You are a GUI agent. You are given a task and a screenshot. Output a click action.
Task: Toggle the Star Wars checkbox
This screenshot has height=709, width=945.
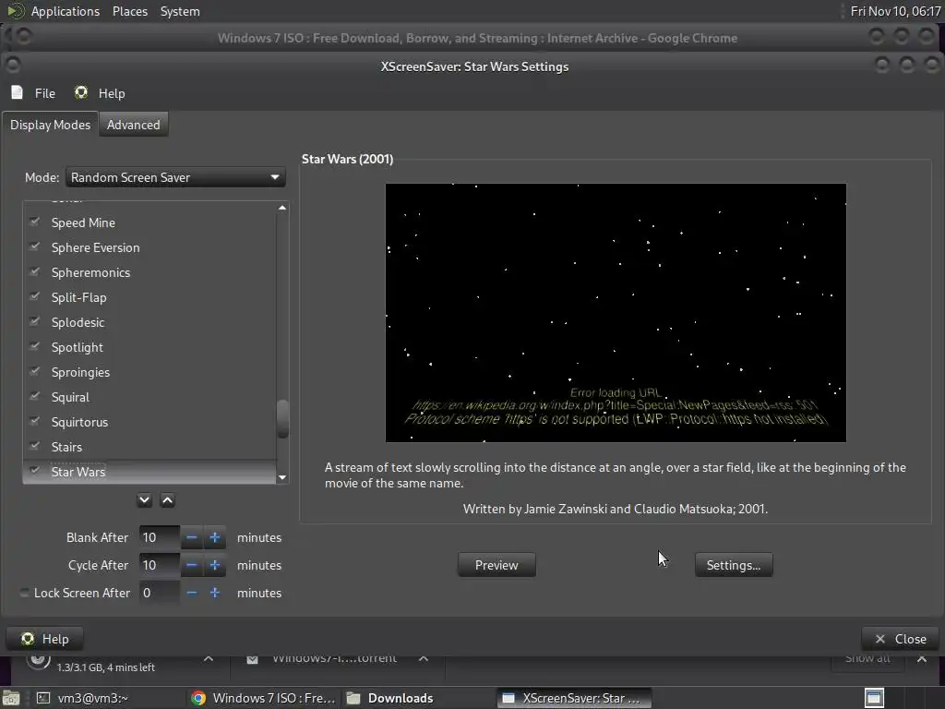point(34,471)
